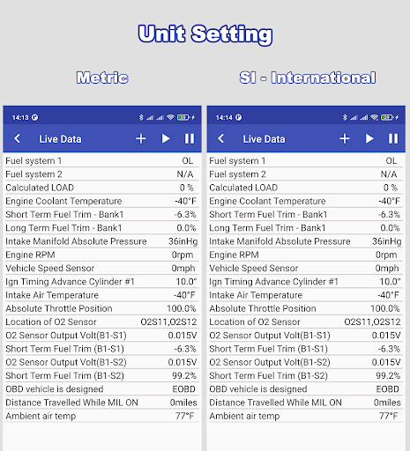Tap Ambient air temp row in Metric list
The image size is (410, 451).
102,416
